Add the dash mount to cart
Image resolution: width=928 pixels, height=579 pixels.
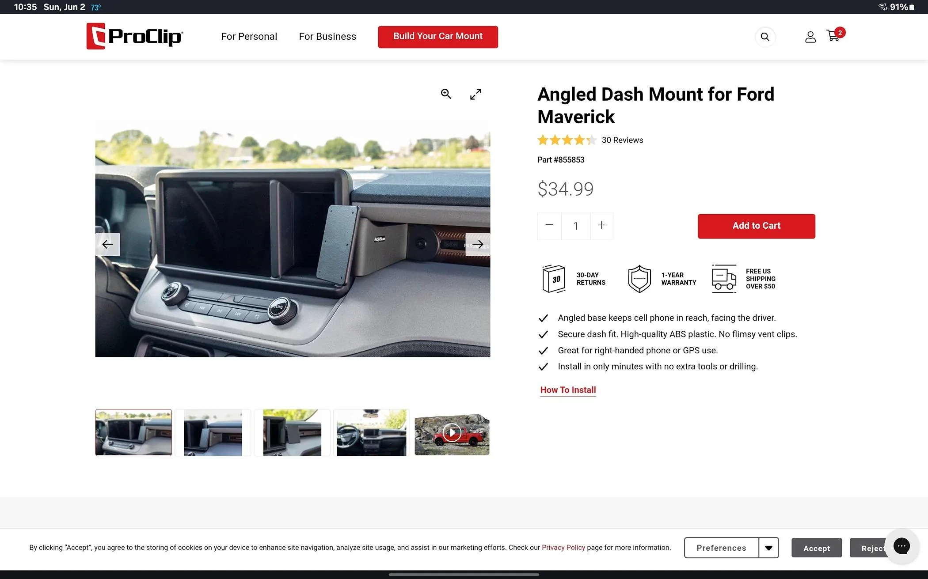point(756,226)
